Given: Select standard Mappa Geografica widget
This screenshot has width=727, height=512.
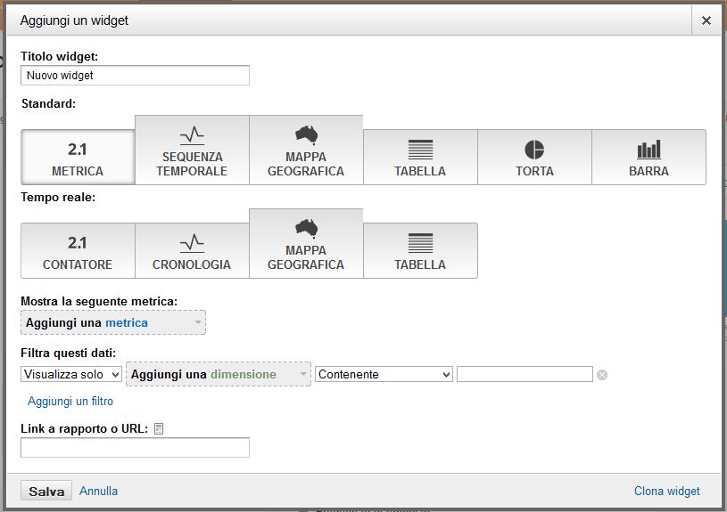Looking at the screenshot, I should [306, 150].
